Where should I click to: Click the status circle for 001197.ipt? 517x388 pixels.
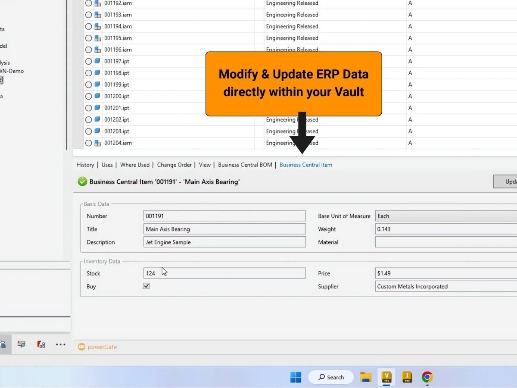[x=89, y=61]
